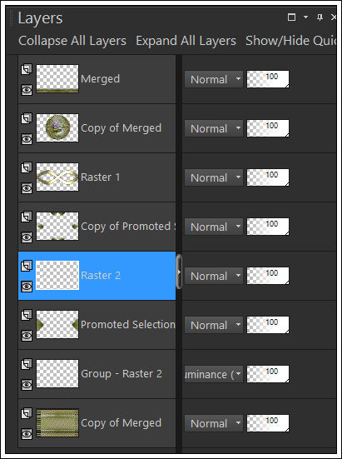The height and width of the screenshot is (459, 342).
Task: Click Collapse All Layers
Action: click(72, 41)
